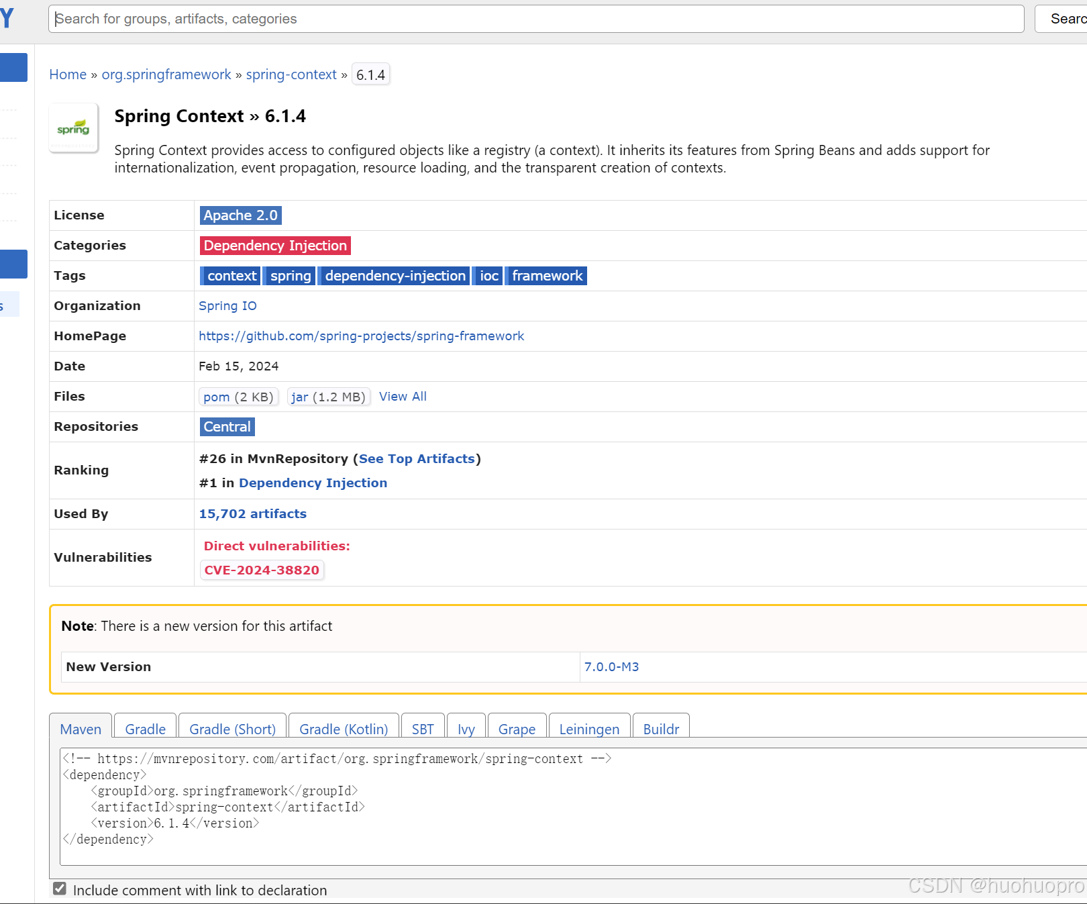
Task: Select the dependency-injection tag
Action: pyautogui.click(x=394, y=276)
